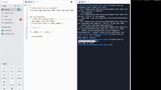This screenshot has width=161, height=90.
Task: Open Files panel three-dot menu
Action: [21, 6]
